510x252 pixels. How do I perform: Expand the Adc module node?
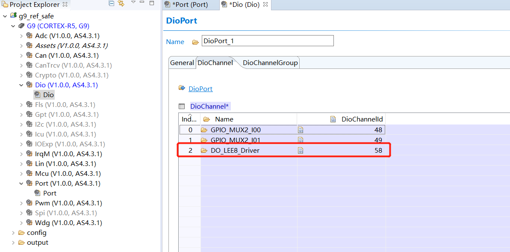click(21, 36)
